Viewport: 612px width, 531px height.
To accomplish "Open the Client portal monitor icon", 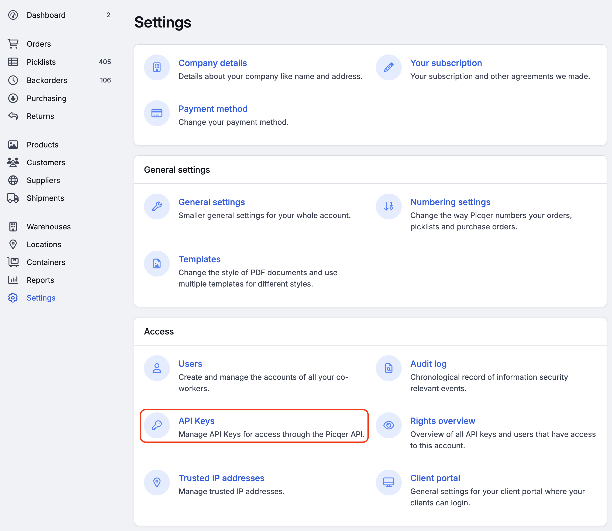I will [388, 482].
